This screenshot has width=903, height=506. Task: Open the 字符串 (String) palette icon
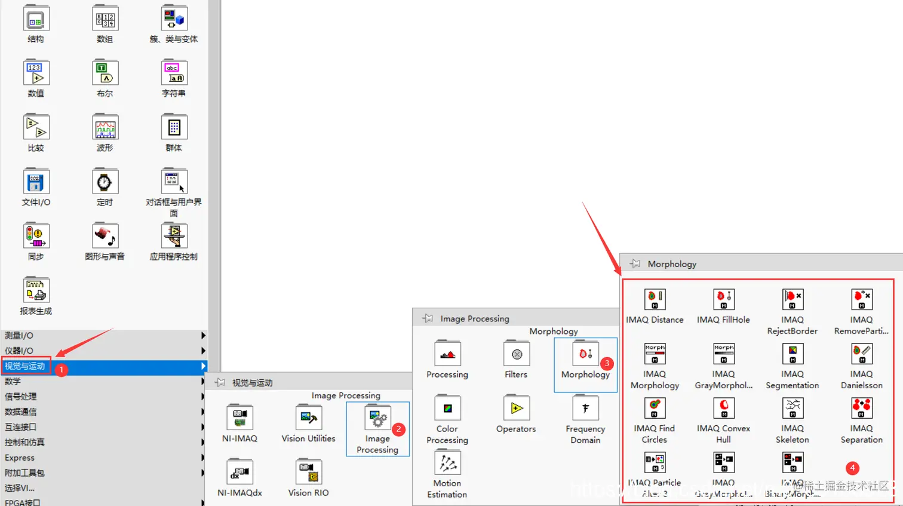point(174,73)
